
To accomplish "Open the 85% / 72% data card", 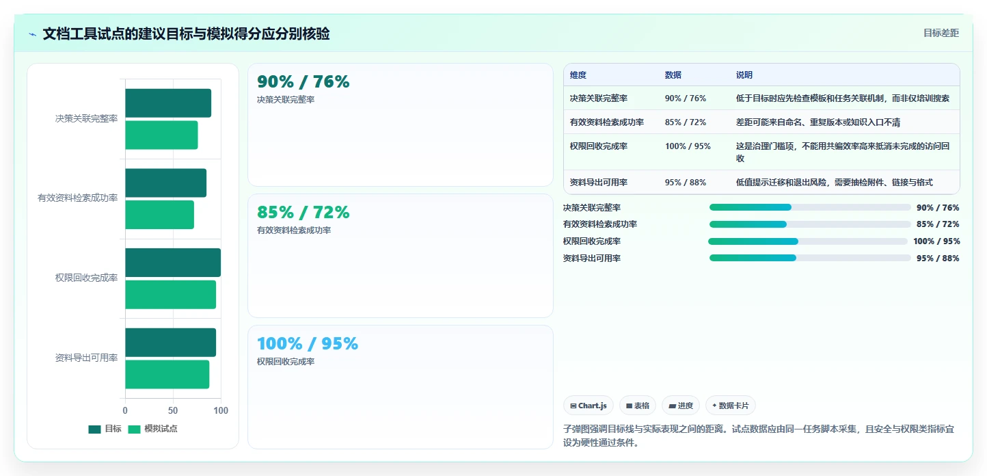I will (x=401, y=256).
